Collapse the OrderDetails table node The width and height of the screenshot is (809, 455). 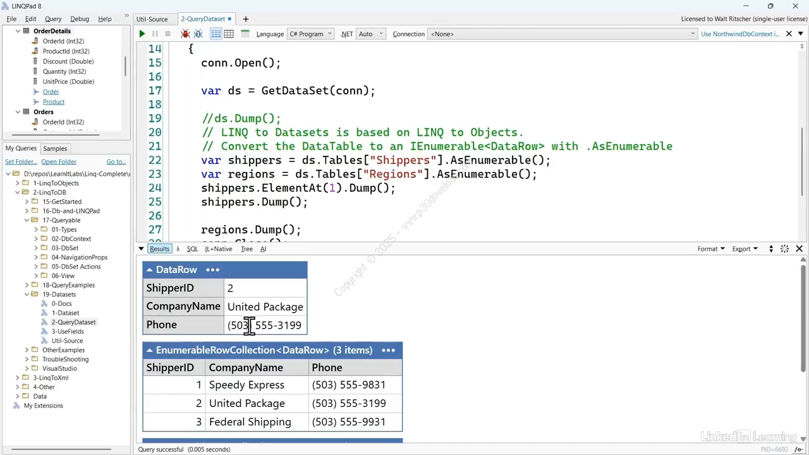(18, 31)
